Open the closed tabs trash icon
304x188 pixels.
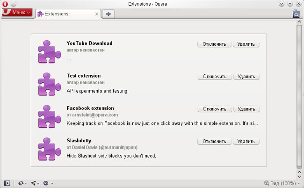296,14
